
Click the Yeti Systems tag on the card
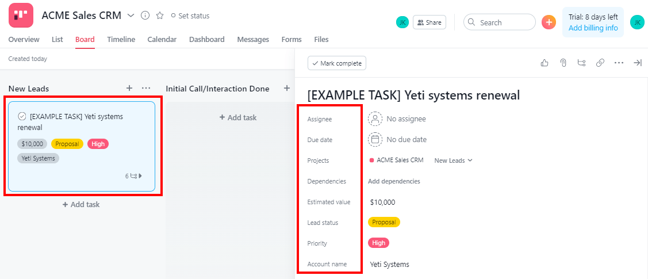coord(38,158)
